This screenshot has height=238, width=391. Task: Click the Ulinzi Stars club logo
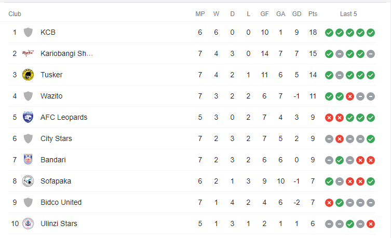pyautogui.click(x=28, y=223)
